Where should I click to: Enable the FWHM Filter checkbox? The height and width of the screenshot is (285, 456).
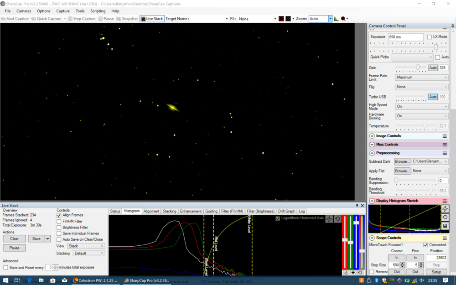[59, 221]
